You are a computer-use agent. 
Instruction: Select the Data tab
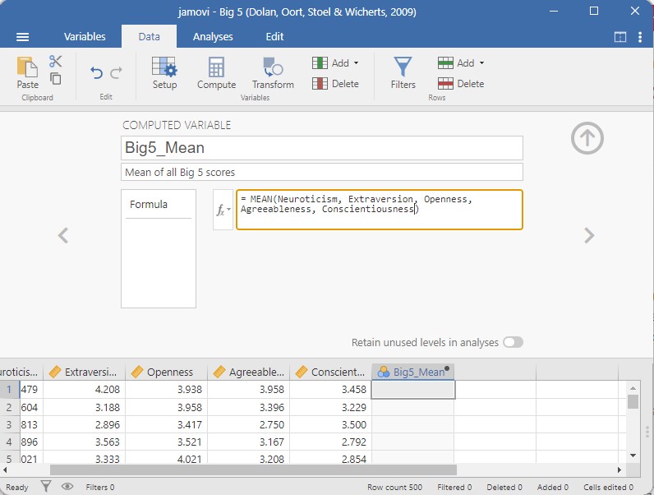coord(149,37)
